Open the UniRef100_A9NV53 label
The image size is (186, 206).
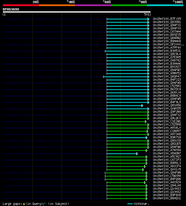pos(167,73)
